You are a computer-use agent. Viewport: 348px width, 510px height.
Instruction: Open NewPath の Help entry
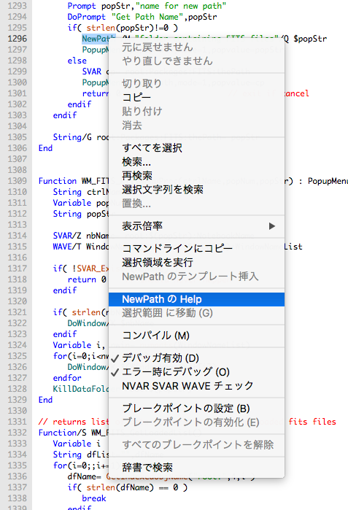[x=196, y=299]
